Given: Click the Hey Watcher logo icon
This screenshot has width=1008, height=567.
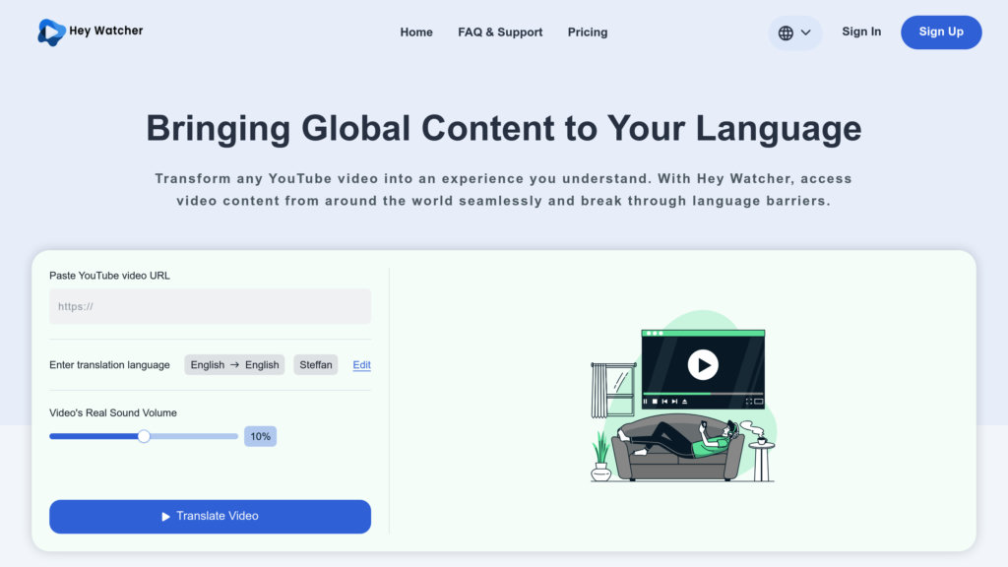Looking at the screenshot, I should point(51,32).
